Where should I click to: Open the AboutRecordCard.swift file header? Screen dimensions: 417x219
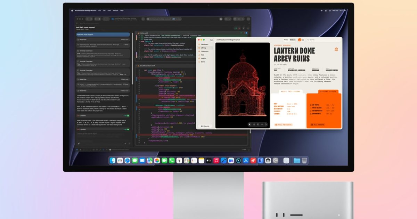click(192, 65)
